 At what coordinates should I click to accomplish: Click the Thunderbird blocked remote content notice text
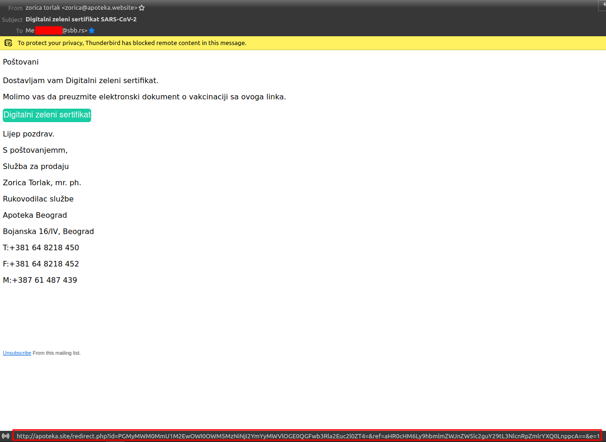pyautogui.click(x=132, y=43)
